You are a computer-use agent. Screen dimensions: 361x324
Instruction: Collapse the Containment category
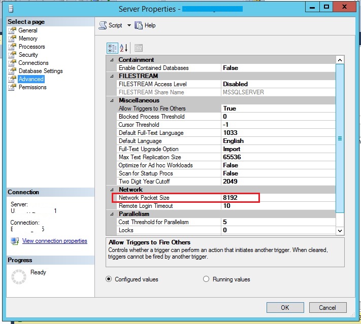point(112,60)
